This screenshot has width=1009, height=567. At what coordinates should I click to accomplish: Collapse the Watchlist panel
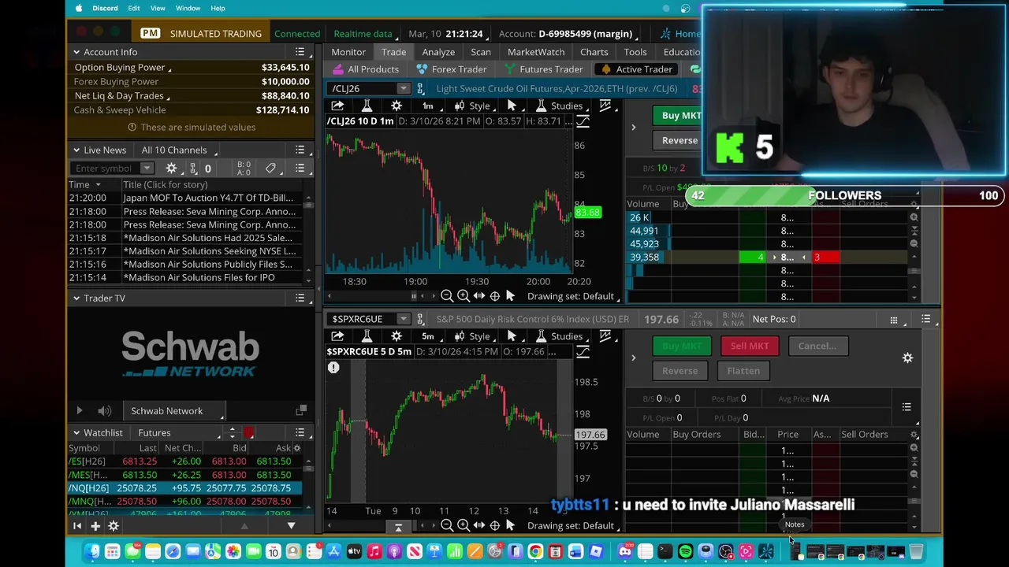(x=76, y=432)
